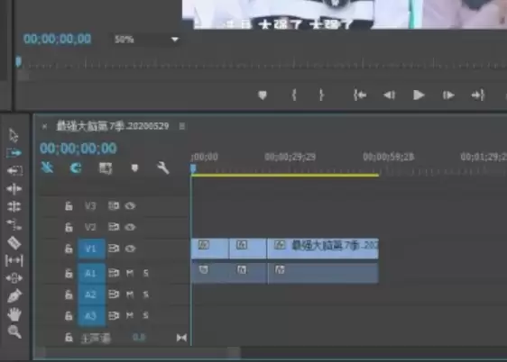This screenshot has width=507, height=362.
Task: Select the sequence tab 最强大脑
Action: pyautogui.click(x=113, y=126)
